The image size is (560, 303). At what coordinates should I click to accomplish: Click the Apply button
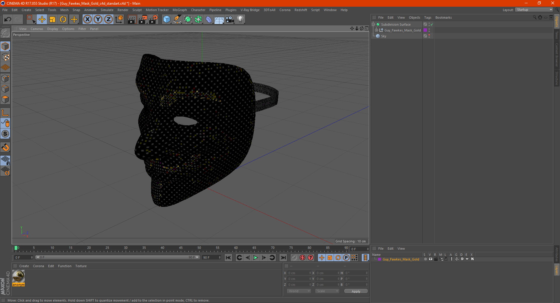click(x=356, y=291)
